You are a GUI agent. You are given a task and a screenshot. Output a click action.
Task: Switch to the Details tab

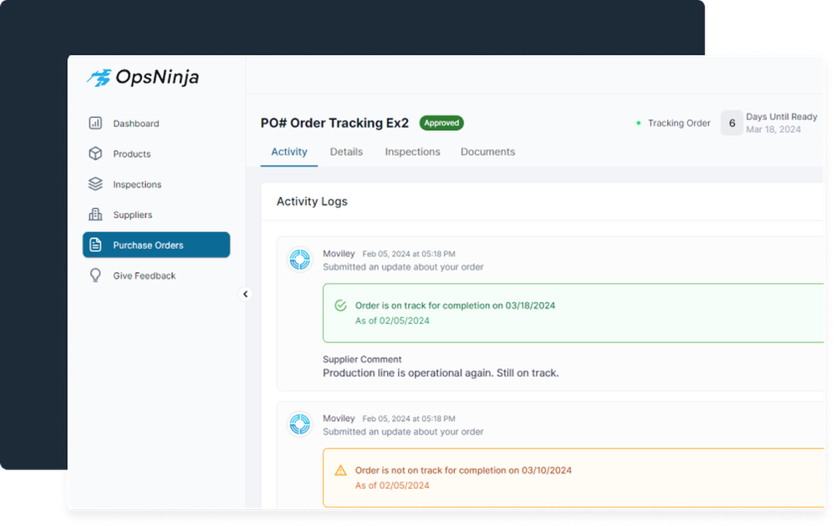click(x=346, y=152)
